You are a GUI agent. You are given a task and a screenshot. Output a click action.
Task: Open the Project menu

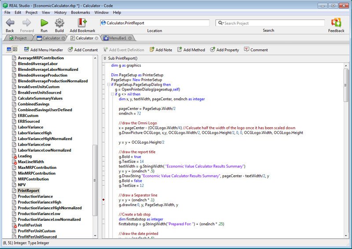[x=31, y=13]
